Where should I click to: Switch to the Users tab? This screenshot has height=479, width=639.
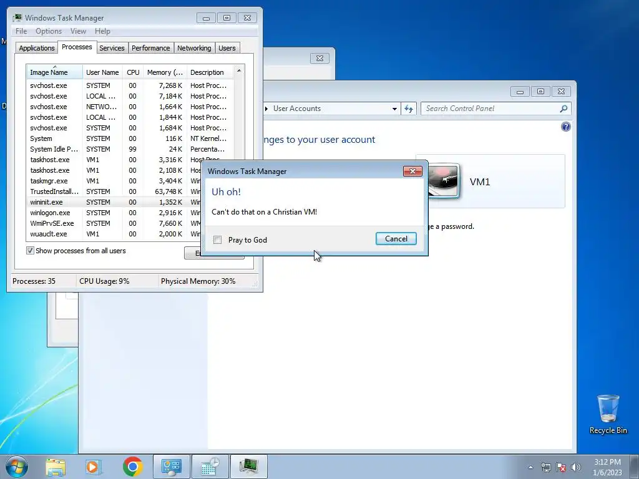pyautogui.click(x=227, y=48)
